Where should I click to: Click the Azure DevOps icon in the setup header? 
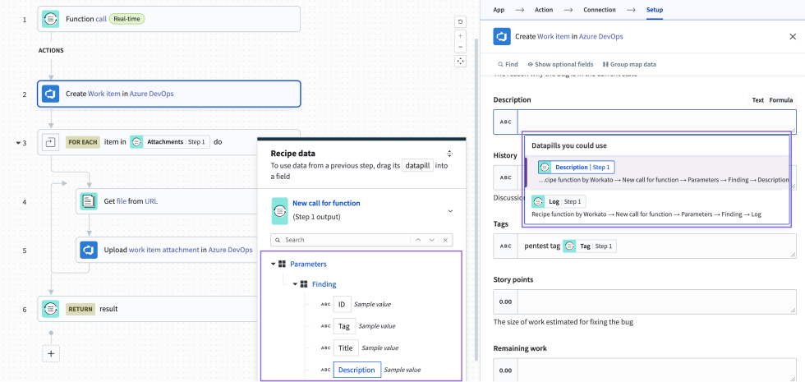pyautogui.click(x=502, y=36)
